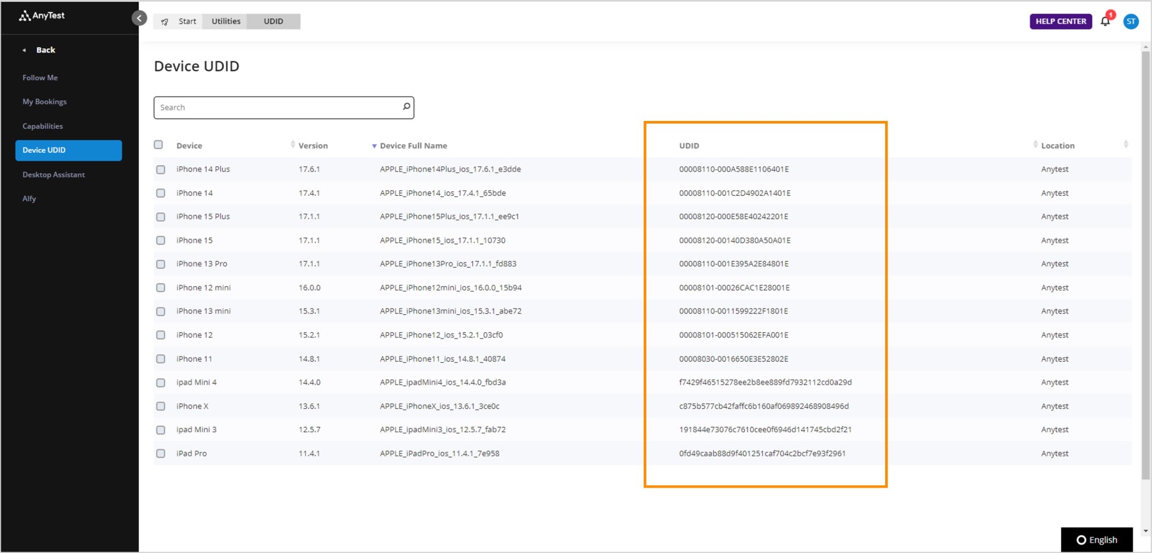1152x553 pixels.
Task: Open My Bookings in sidebar
Action: click(x=44, y=102)
